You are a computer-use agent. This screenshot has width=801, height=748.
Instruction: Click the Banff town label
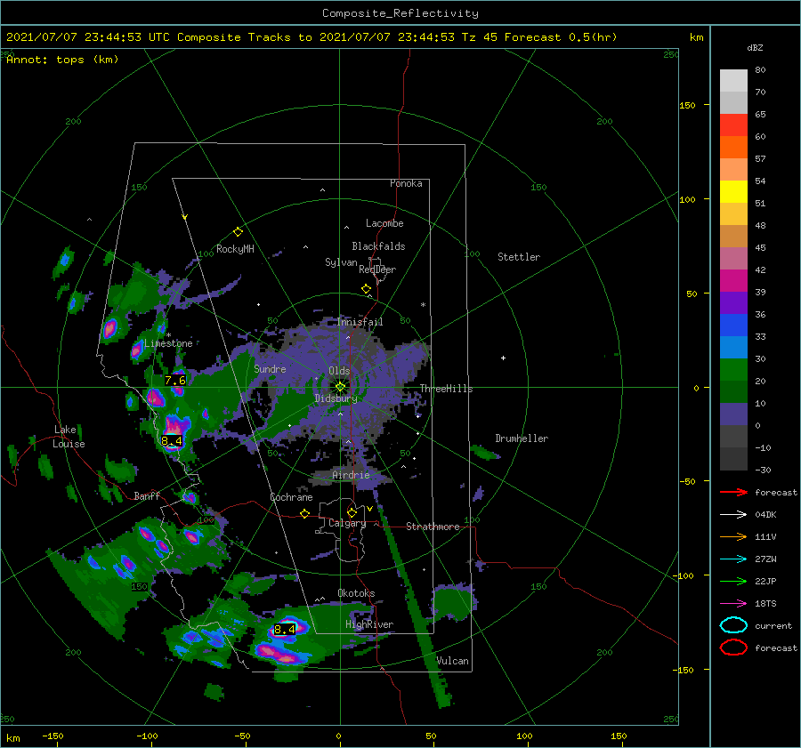click(x=147, y=496)
